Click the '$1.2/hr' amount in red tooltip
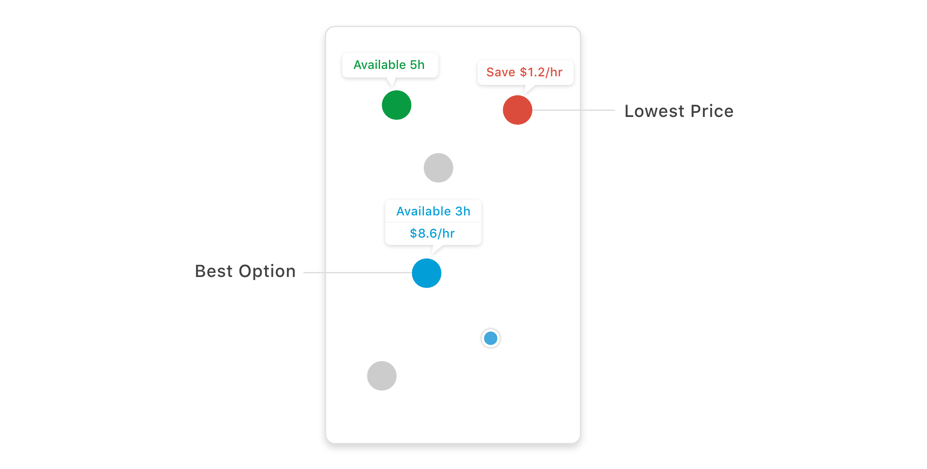Screen dimensions: 927x469 click(x=541, y=72)
